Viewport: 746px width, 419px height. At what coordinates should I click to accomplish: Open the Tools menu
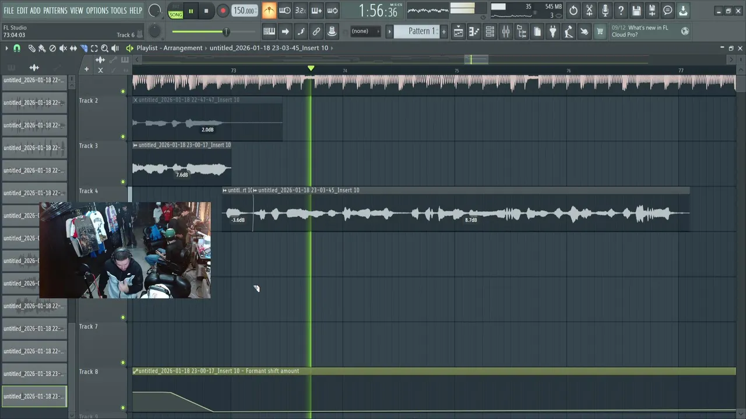[119, 10]
